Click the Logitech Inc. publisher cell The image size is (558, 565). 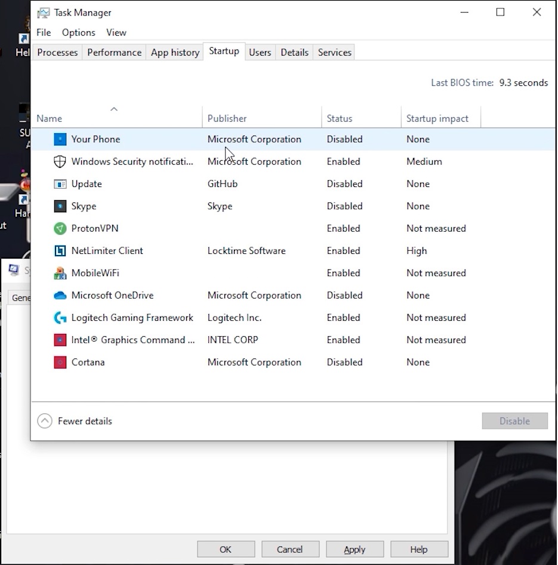(235, 318)
